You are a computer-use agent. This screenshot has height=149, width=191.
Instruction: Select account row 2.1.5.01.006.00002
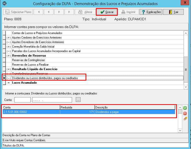pyautogui.click(x=89, y=112)
